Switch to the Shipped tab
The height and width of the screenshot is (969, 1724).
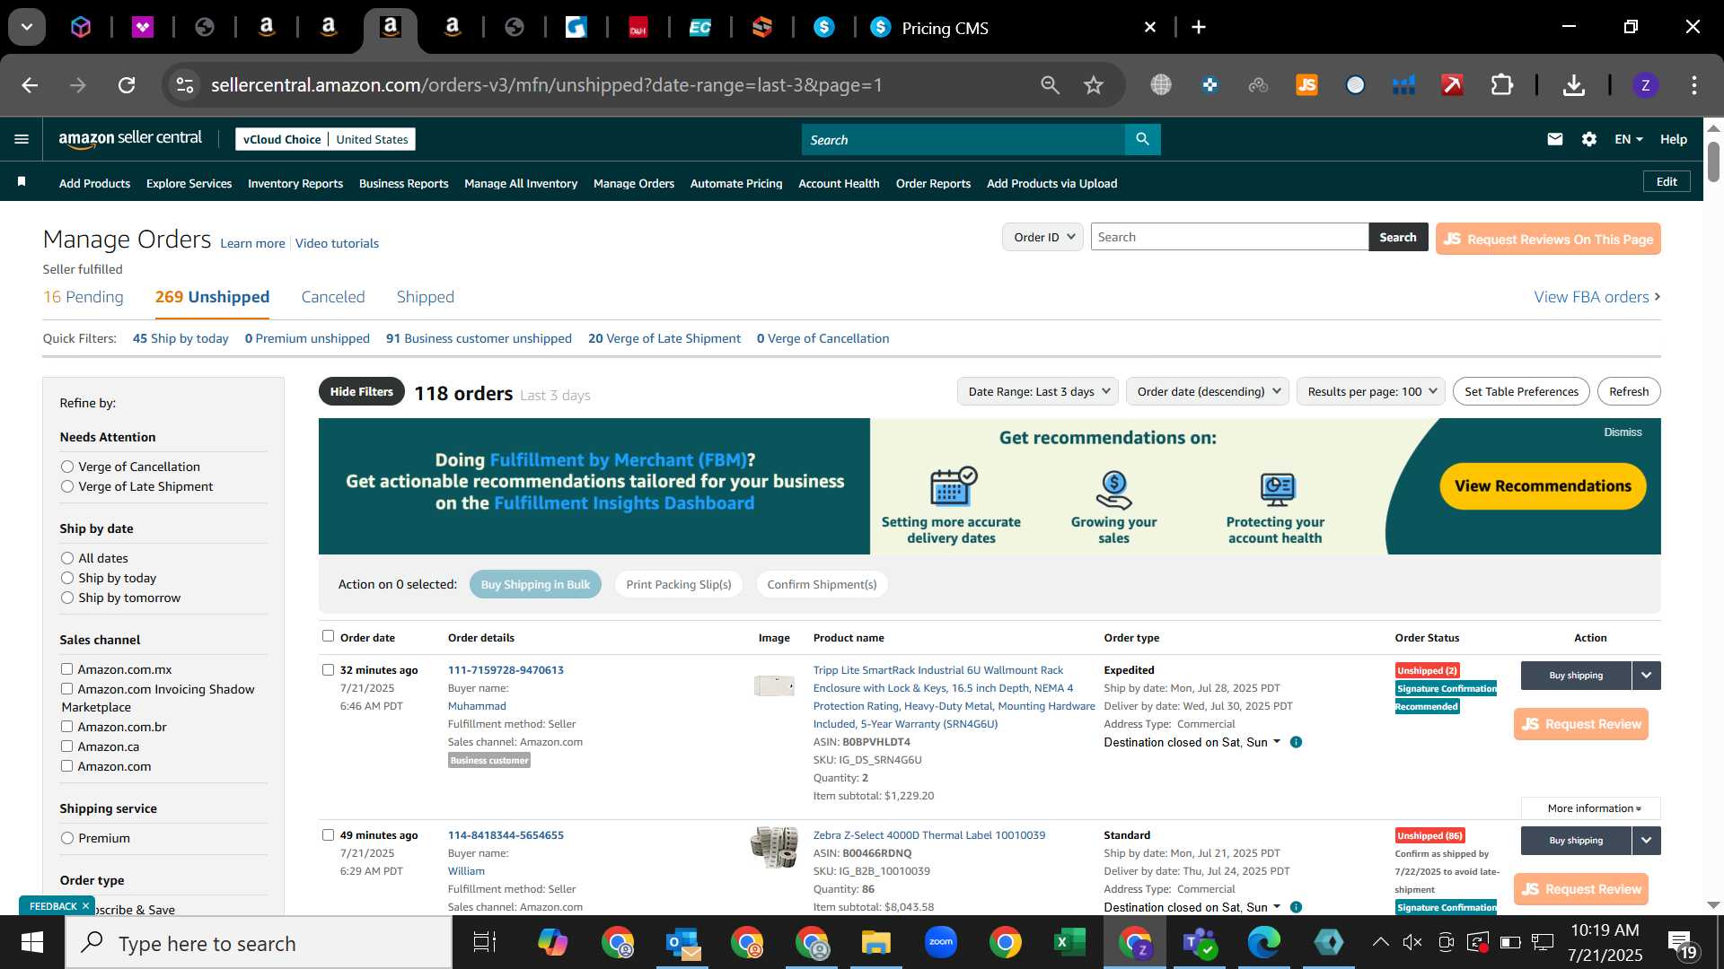(x=426, y=297)
